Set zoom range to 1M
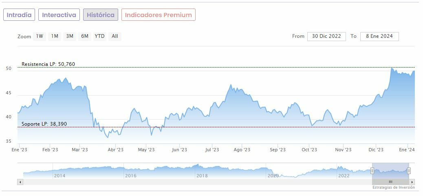The width and height of the screenshot is (423, 196). point(55,36)
